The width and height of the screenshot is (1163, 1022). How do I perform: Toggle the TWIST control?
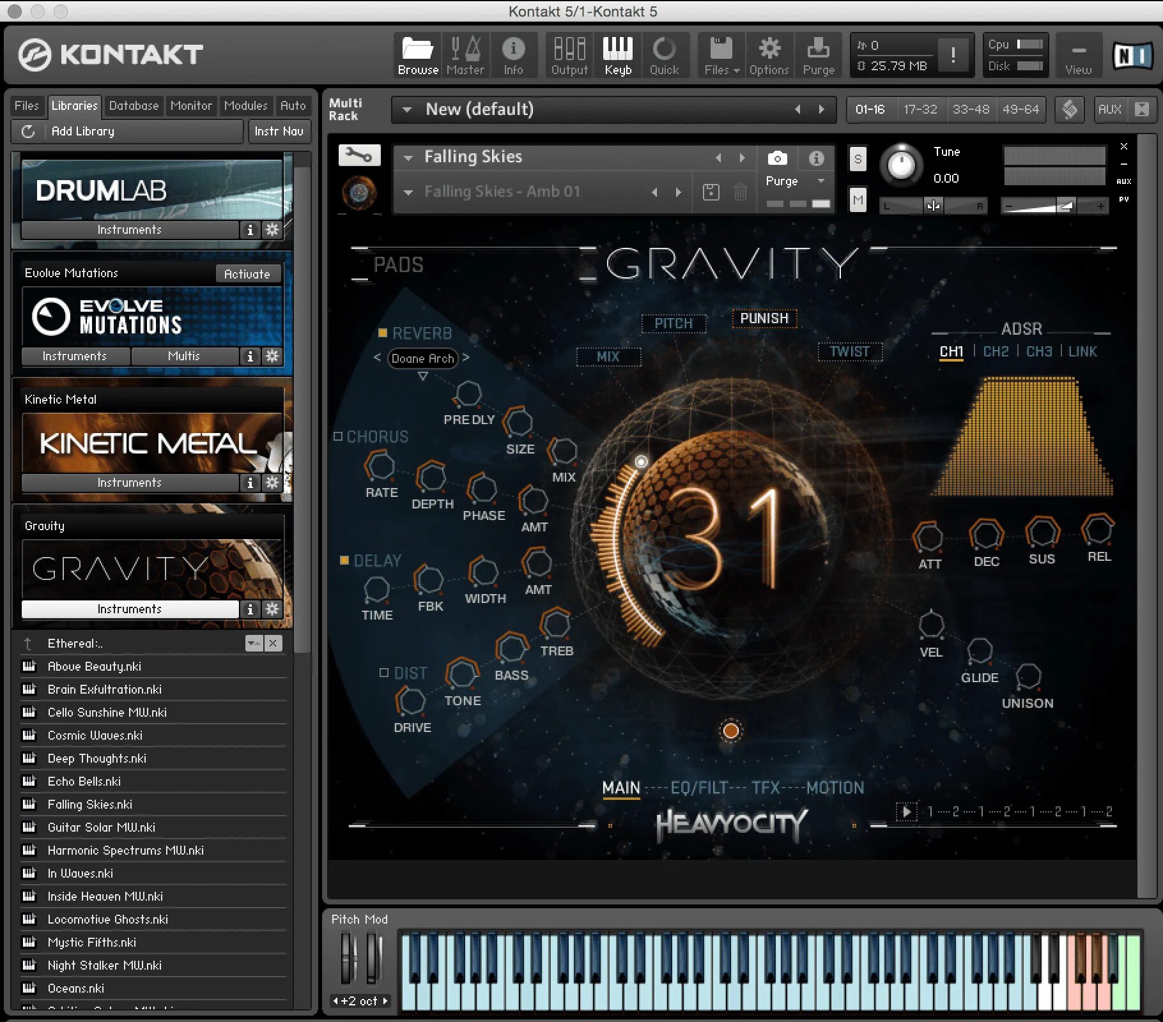[850, 351]
